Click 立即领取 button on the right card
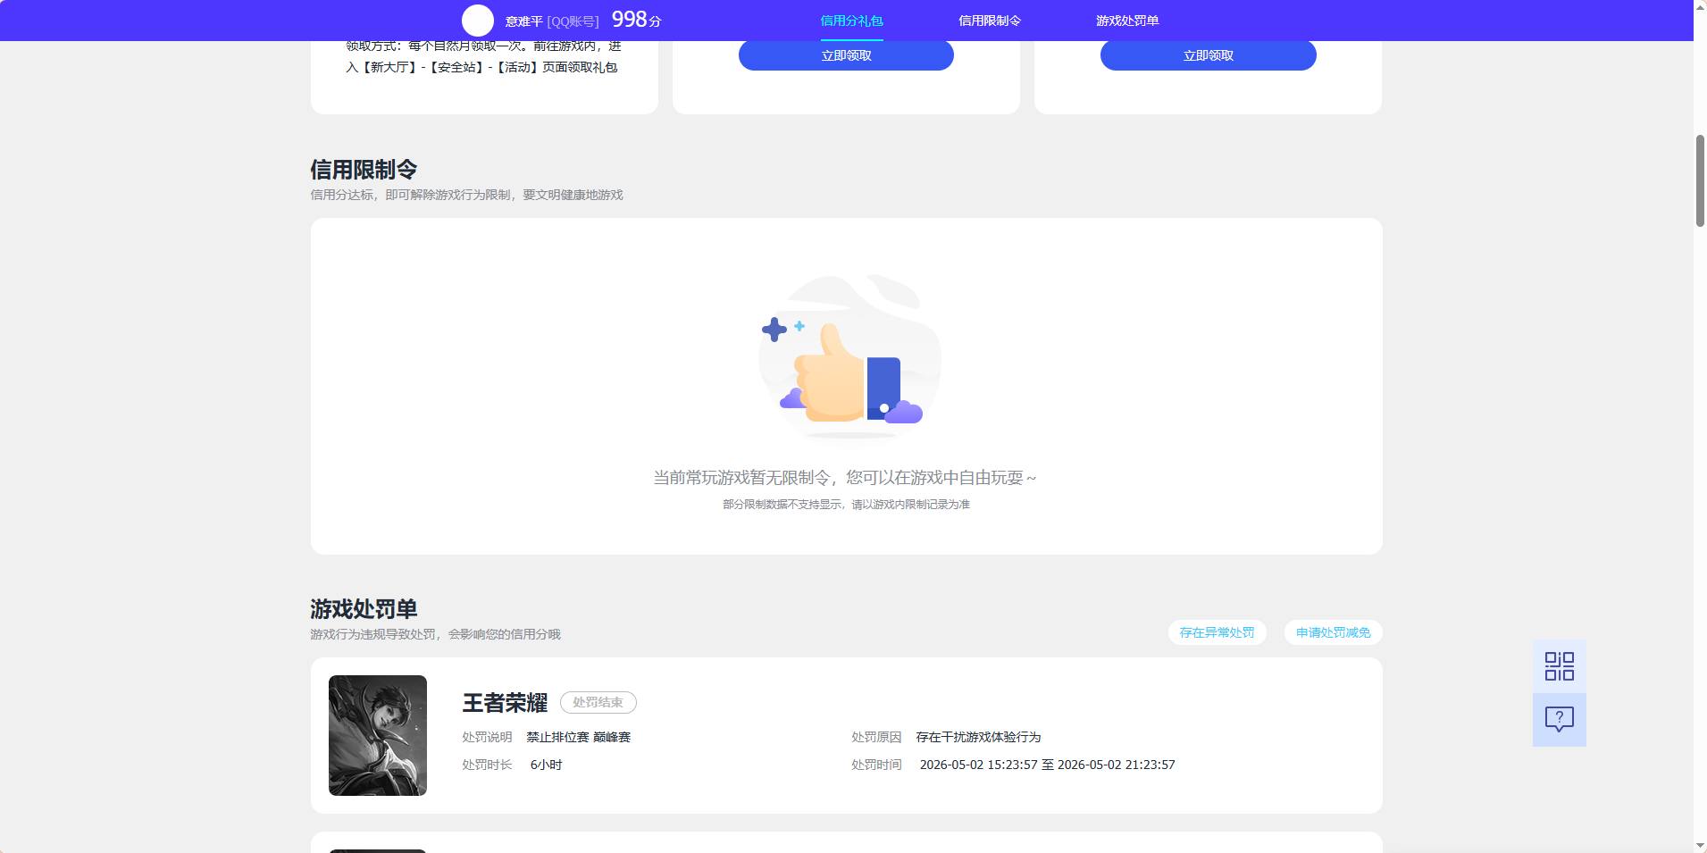 [x=1208, y=55]
